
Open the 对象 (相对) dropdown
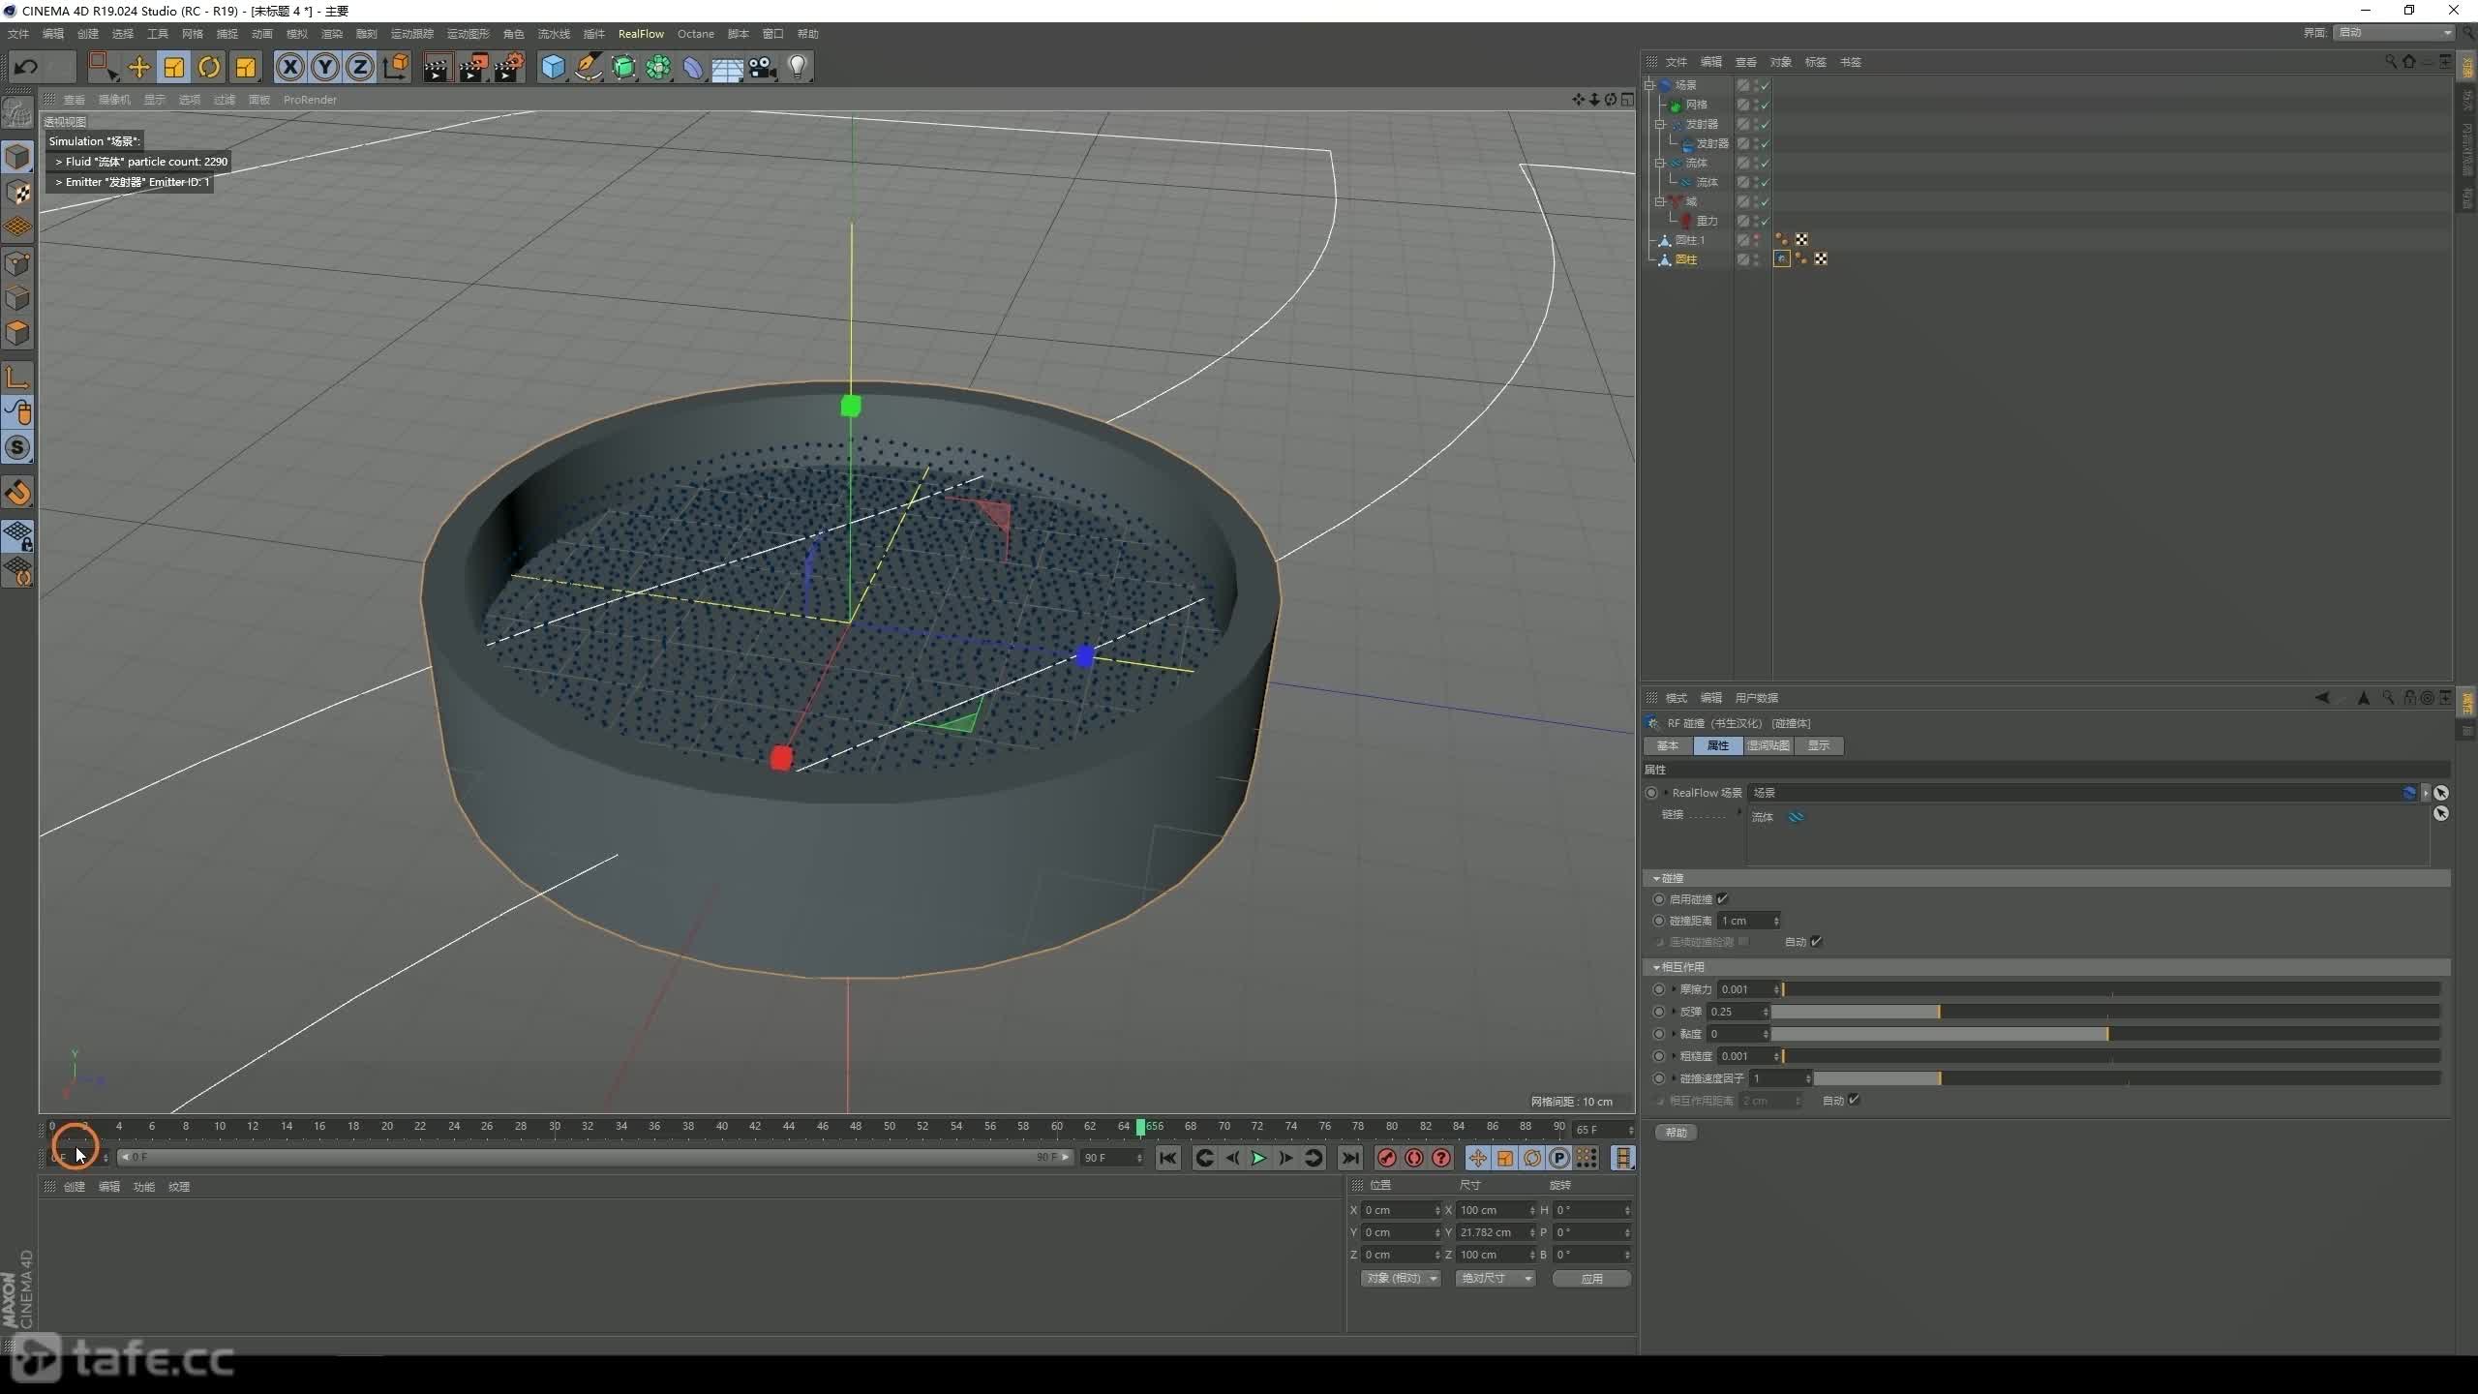(x=1400, y=1278)
